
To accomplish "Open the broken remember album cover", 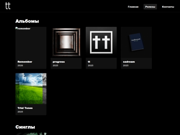I will tap(31, 42).
